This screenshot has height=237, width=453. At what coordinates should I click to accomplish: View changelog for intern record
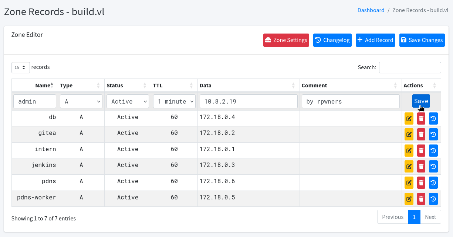[433, 151]
